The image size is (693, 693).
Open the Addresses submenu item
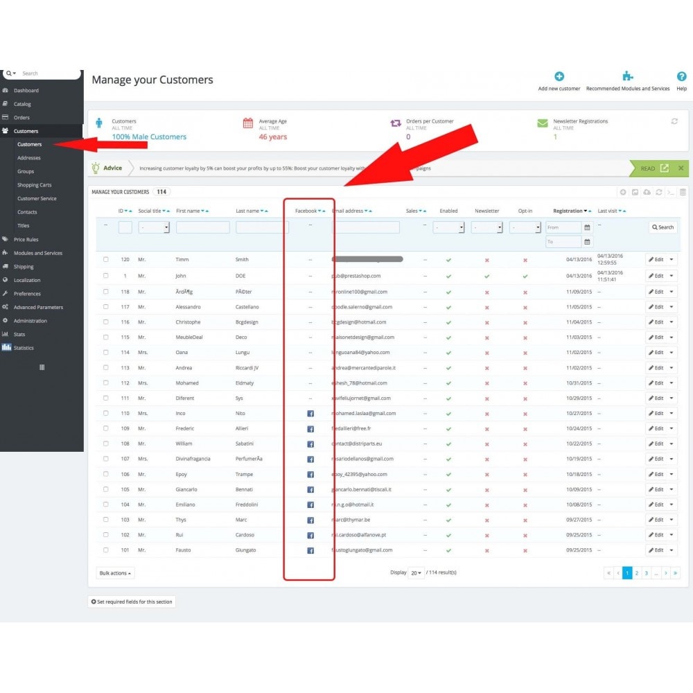click(x=28, y=158)
